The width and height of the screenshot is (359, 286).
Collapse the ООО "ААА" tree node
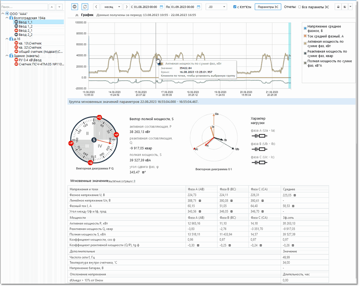click(x=3, y=14)
